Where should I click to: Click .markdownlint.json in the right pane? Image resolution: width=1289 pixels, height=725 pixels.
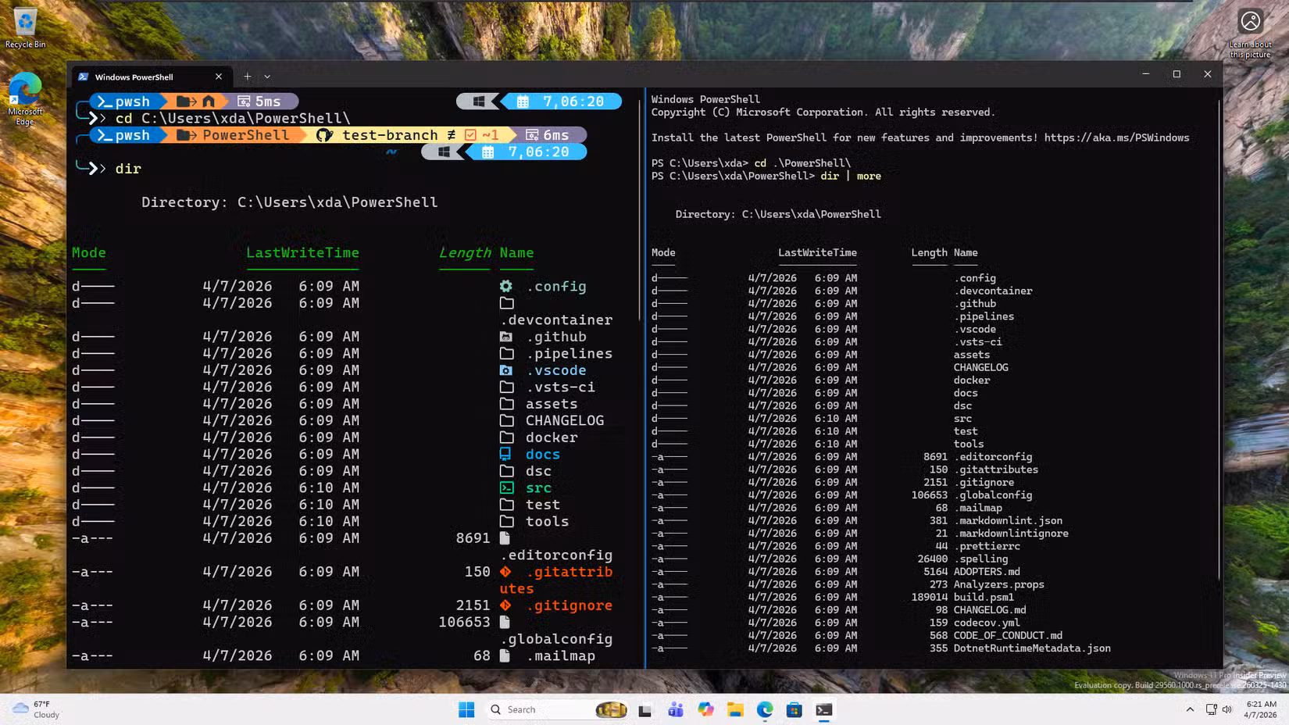tap(1008, 520)
